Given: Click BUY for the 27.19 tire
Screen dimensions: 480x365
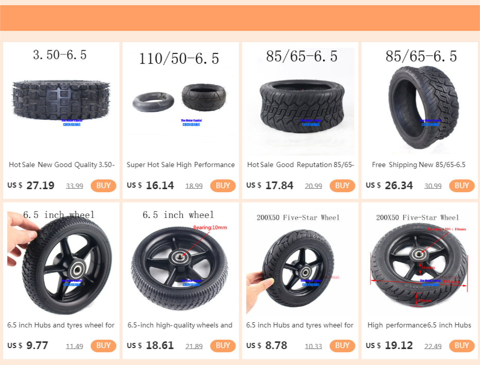Looking at the screenshot, I should 103,186.
